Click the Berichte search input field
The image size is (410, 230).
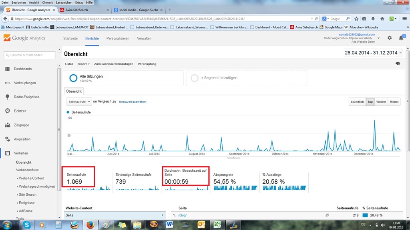pos(29,56)
